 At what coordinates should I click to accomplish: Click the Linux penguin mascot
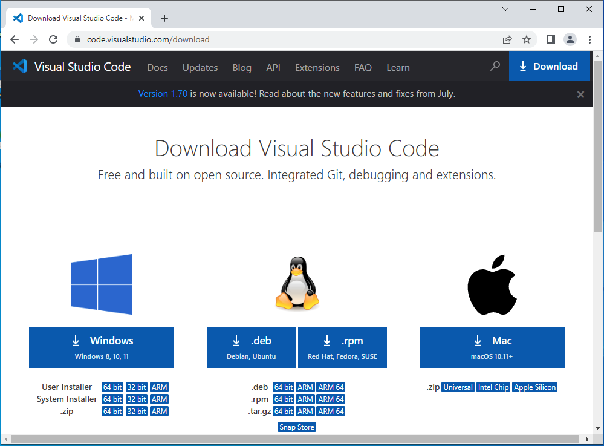pos(296,284)
